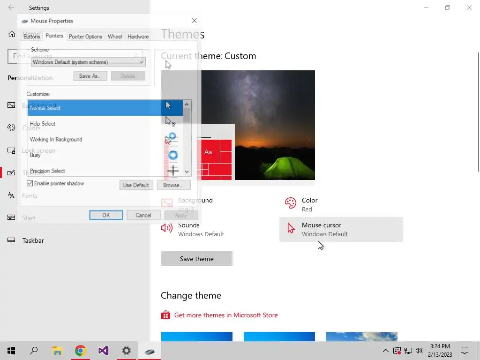Close the Mouse Properties dialog
Screen dimensions: 480x360
[x=194, y=21]
